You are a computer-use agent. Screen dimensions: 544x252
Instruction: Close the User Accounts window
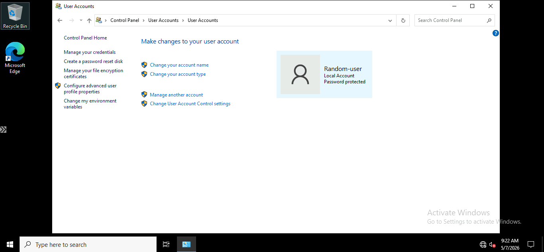click(491, 6)
